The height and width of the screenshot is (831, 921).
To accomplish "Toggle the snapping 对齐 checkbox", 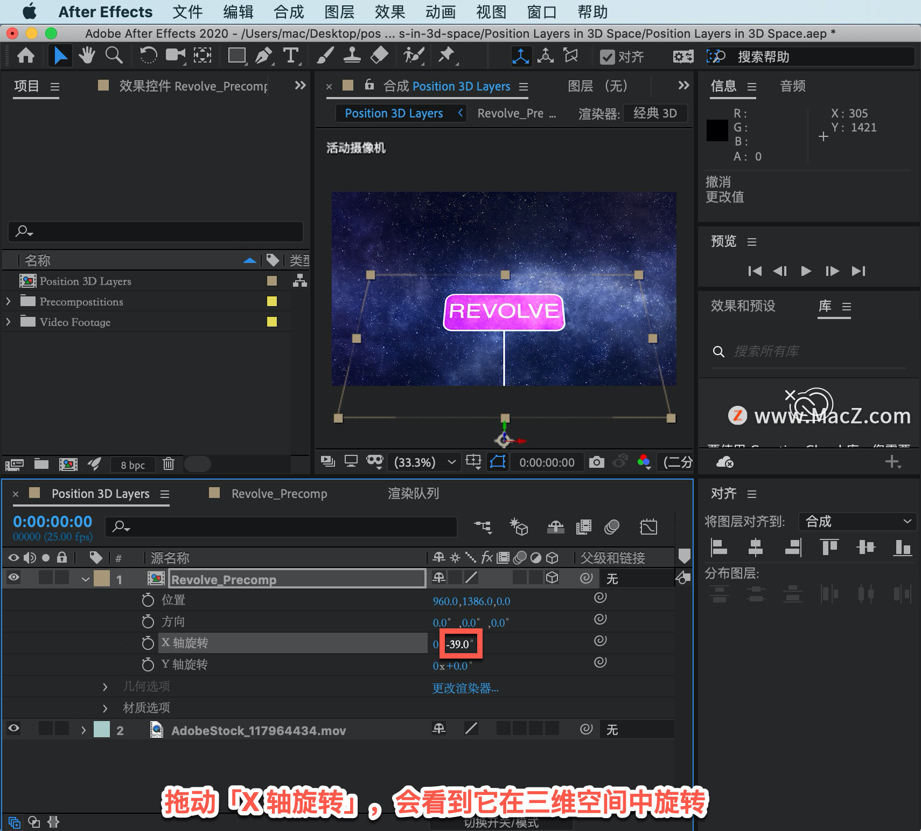I will [608, 57].
